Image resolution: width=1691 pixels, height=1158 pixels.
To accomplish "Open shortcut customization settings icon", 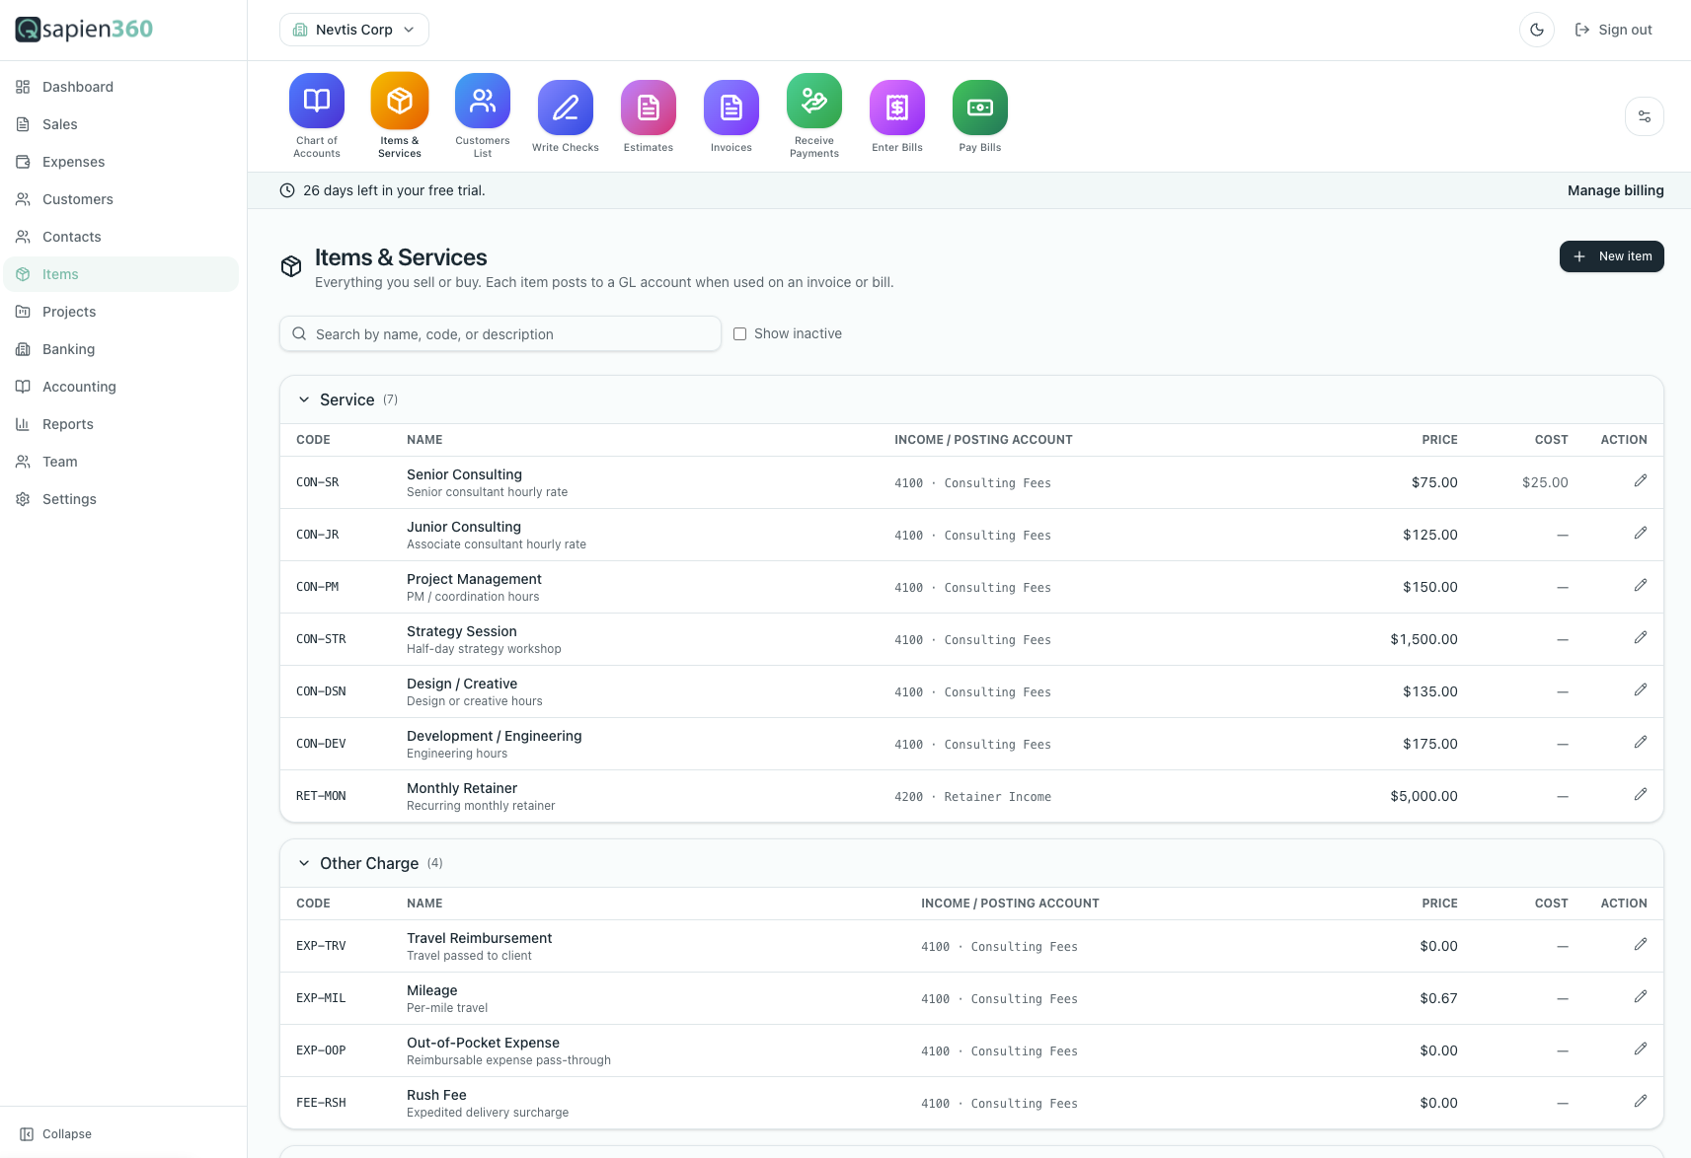I will click(1645, 116).
